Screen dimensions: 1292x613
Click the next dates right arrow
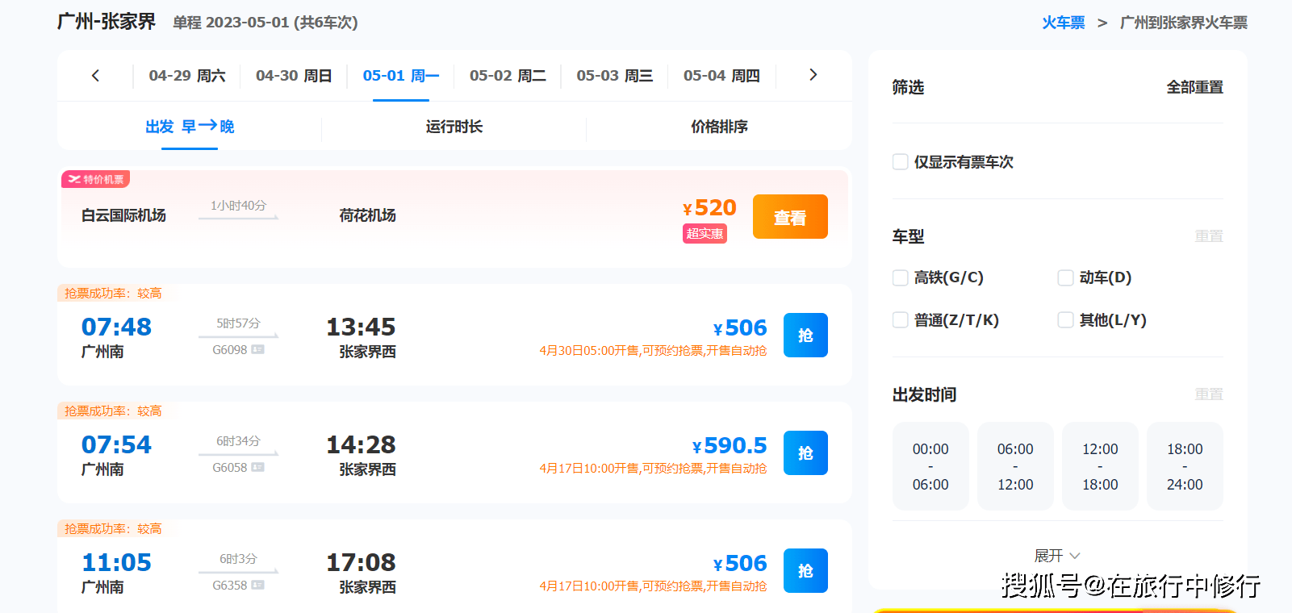[x=813, y=75]
